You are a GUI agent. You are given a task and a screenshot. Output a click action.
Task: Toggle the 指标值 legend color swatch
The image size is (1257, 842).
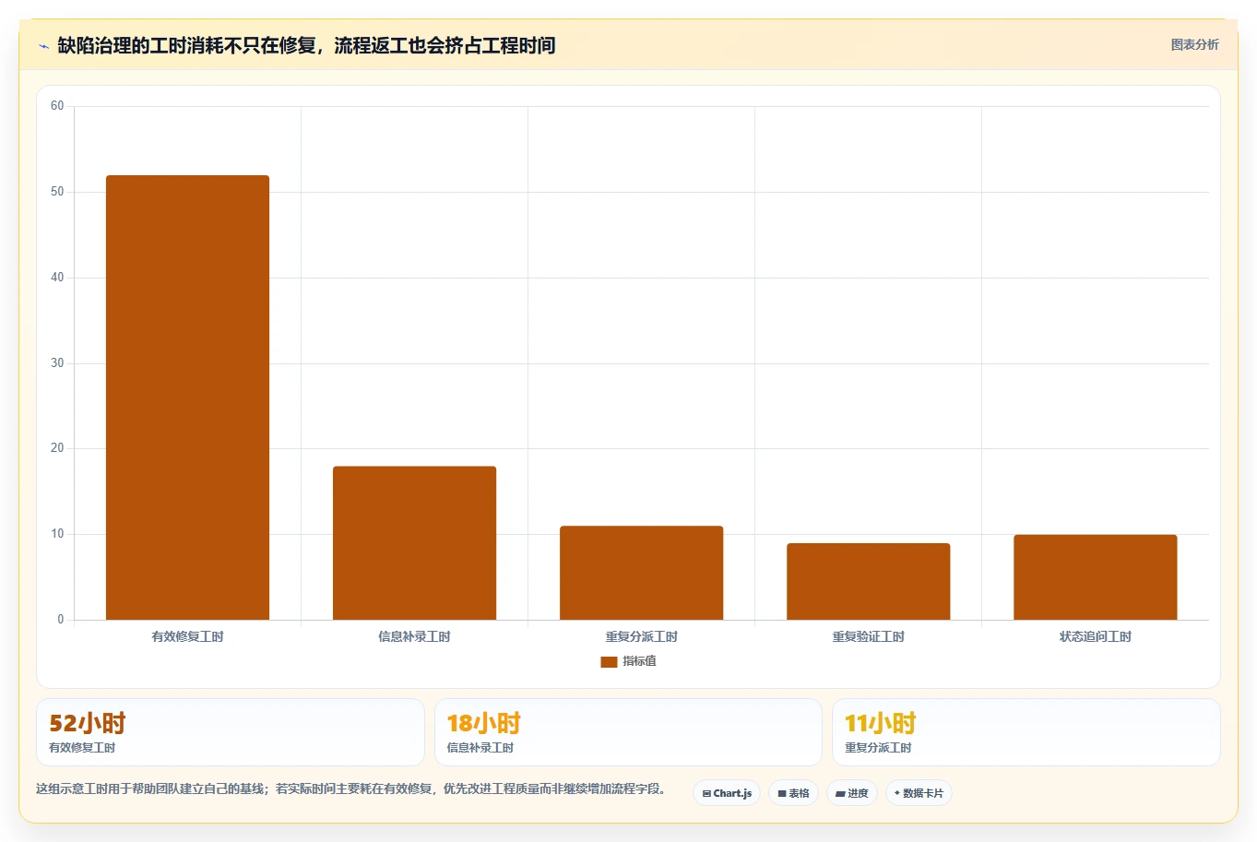pos(609,661)
